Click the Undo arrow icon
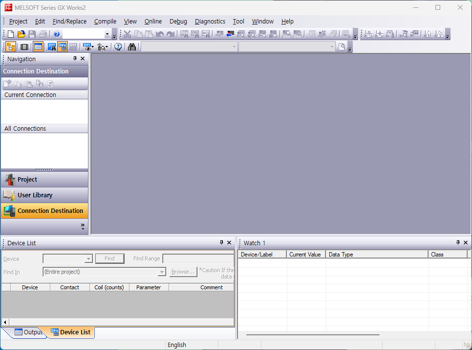The height and width of the screenshot is (350, 472). pos(160,34)
